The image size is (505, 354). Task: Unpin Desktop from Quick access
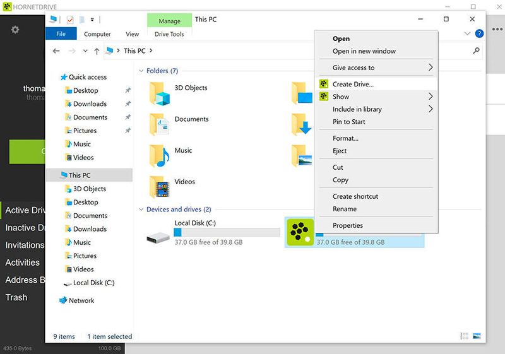[x=128, y=90]
